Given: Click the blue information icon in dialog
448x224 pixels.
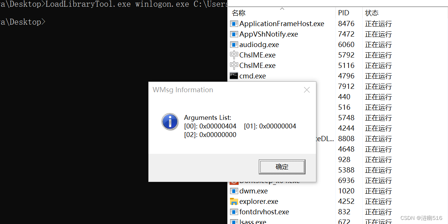Looking at the screenshot, I should pyautogui.click(x=170, y=122).
